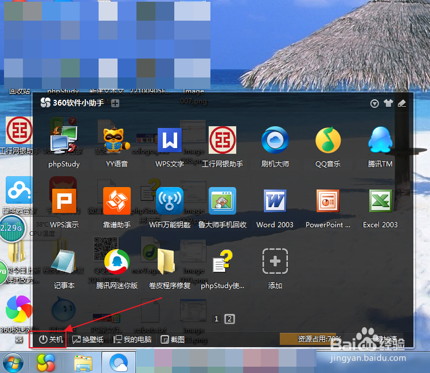Viewport: 430px width, 373px height.
Task: Click the 2.29G memory floating ball
Action: pyautogui.click(x=11, y=228)
